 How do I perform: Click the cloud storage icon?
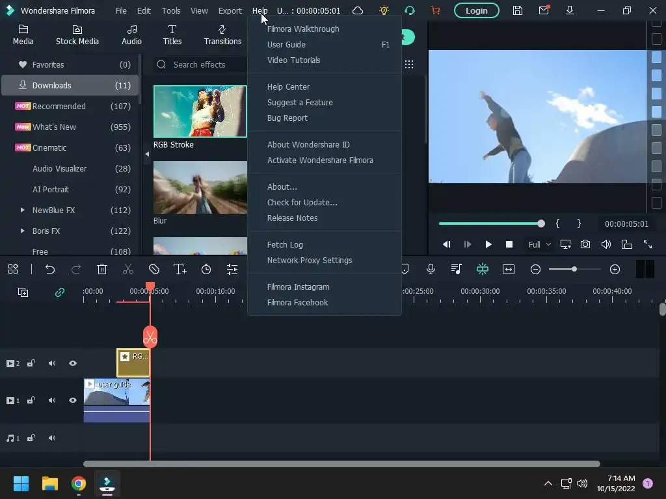click(x=358, y=10)
